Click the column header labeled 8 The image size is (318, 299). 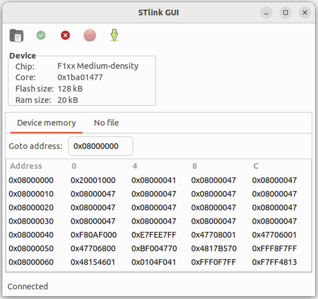tap(194, 166)
